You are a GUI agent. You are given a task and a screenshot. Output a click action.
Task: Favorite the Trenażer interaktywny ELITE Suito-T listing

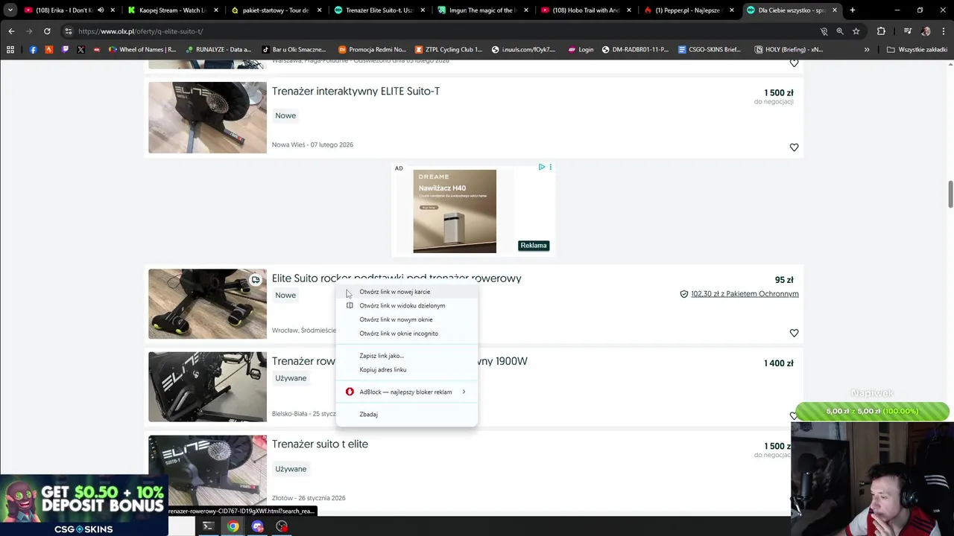point(794,147)
